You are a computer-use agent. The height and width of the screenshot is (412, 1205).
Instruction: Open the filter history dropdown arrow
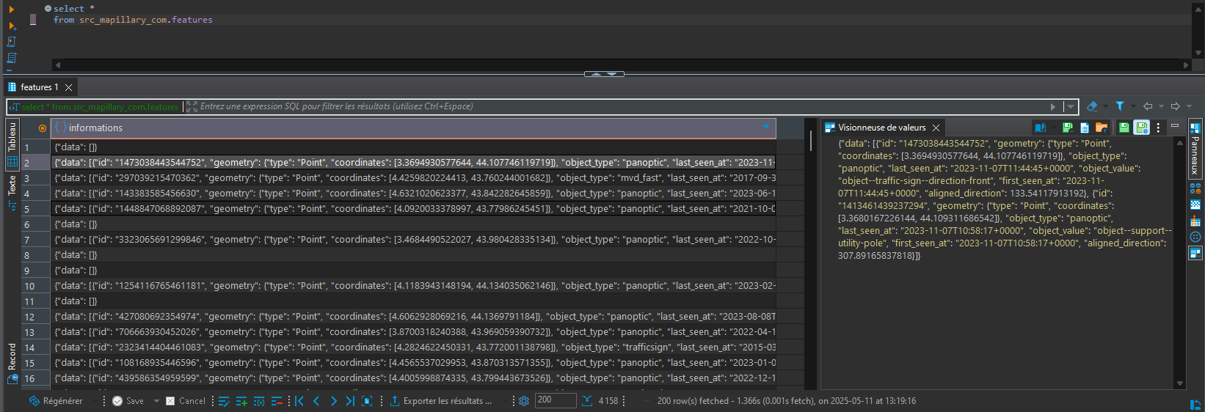pos(1071,107)
